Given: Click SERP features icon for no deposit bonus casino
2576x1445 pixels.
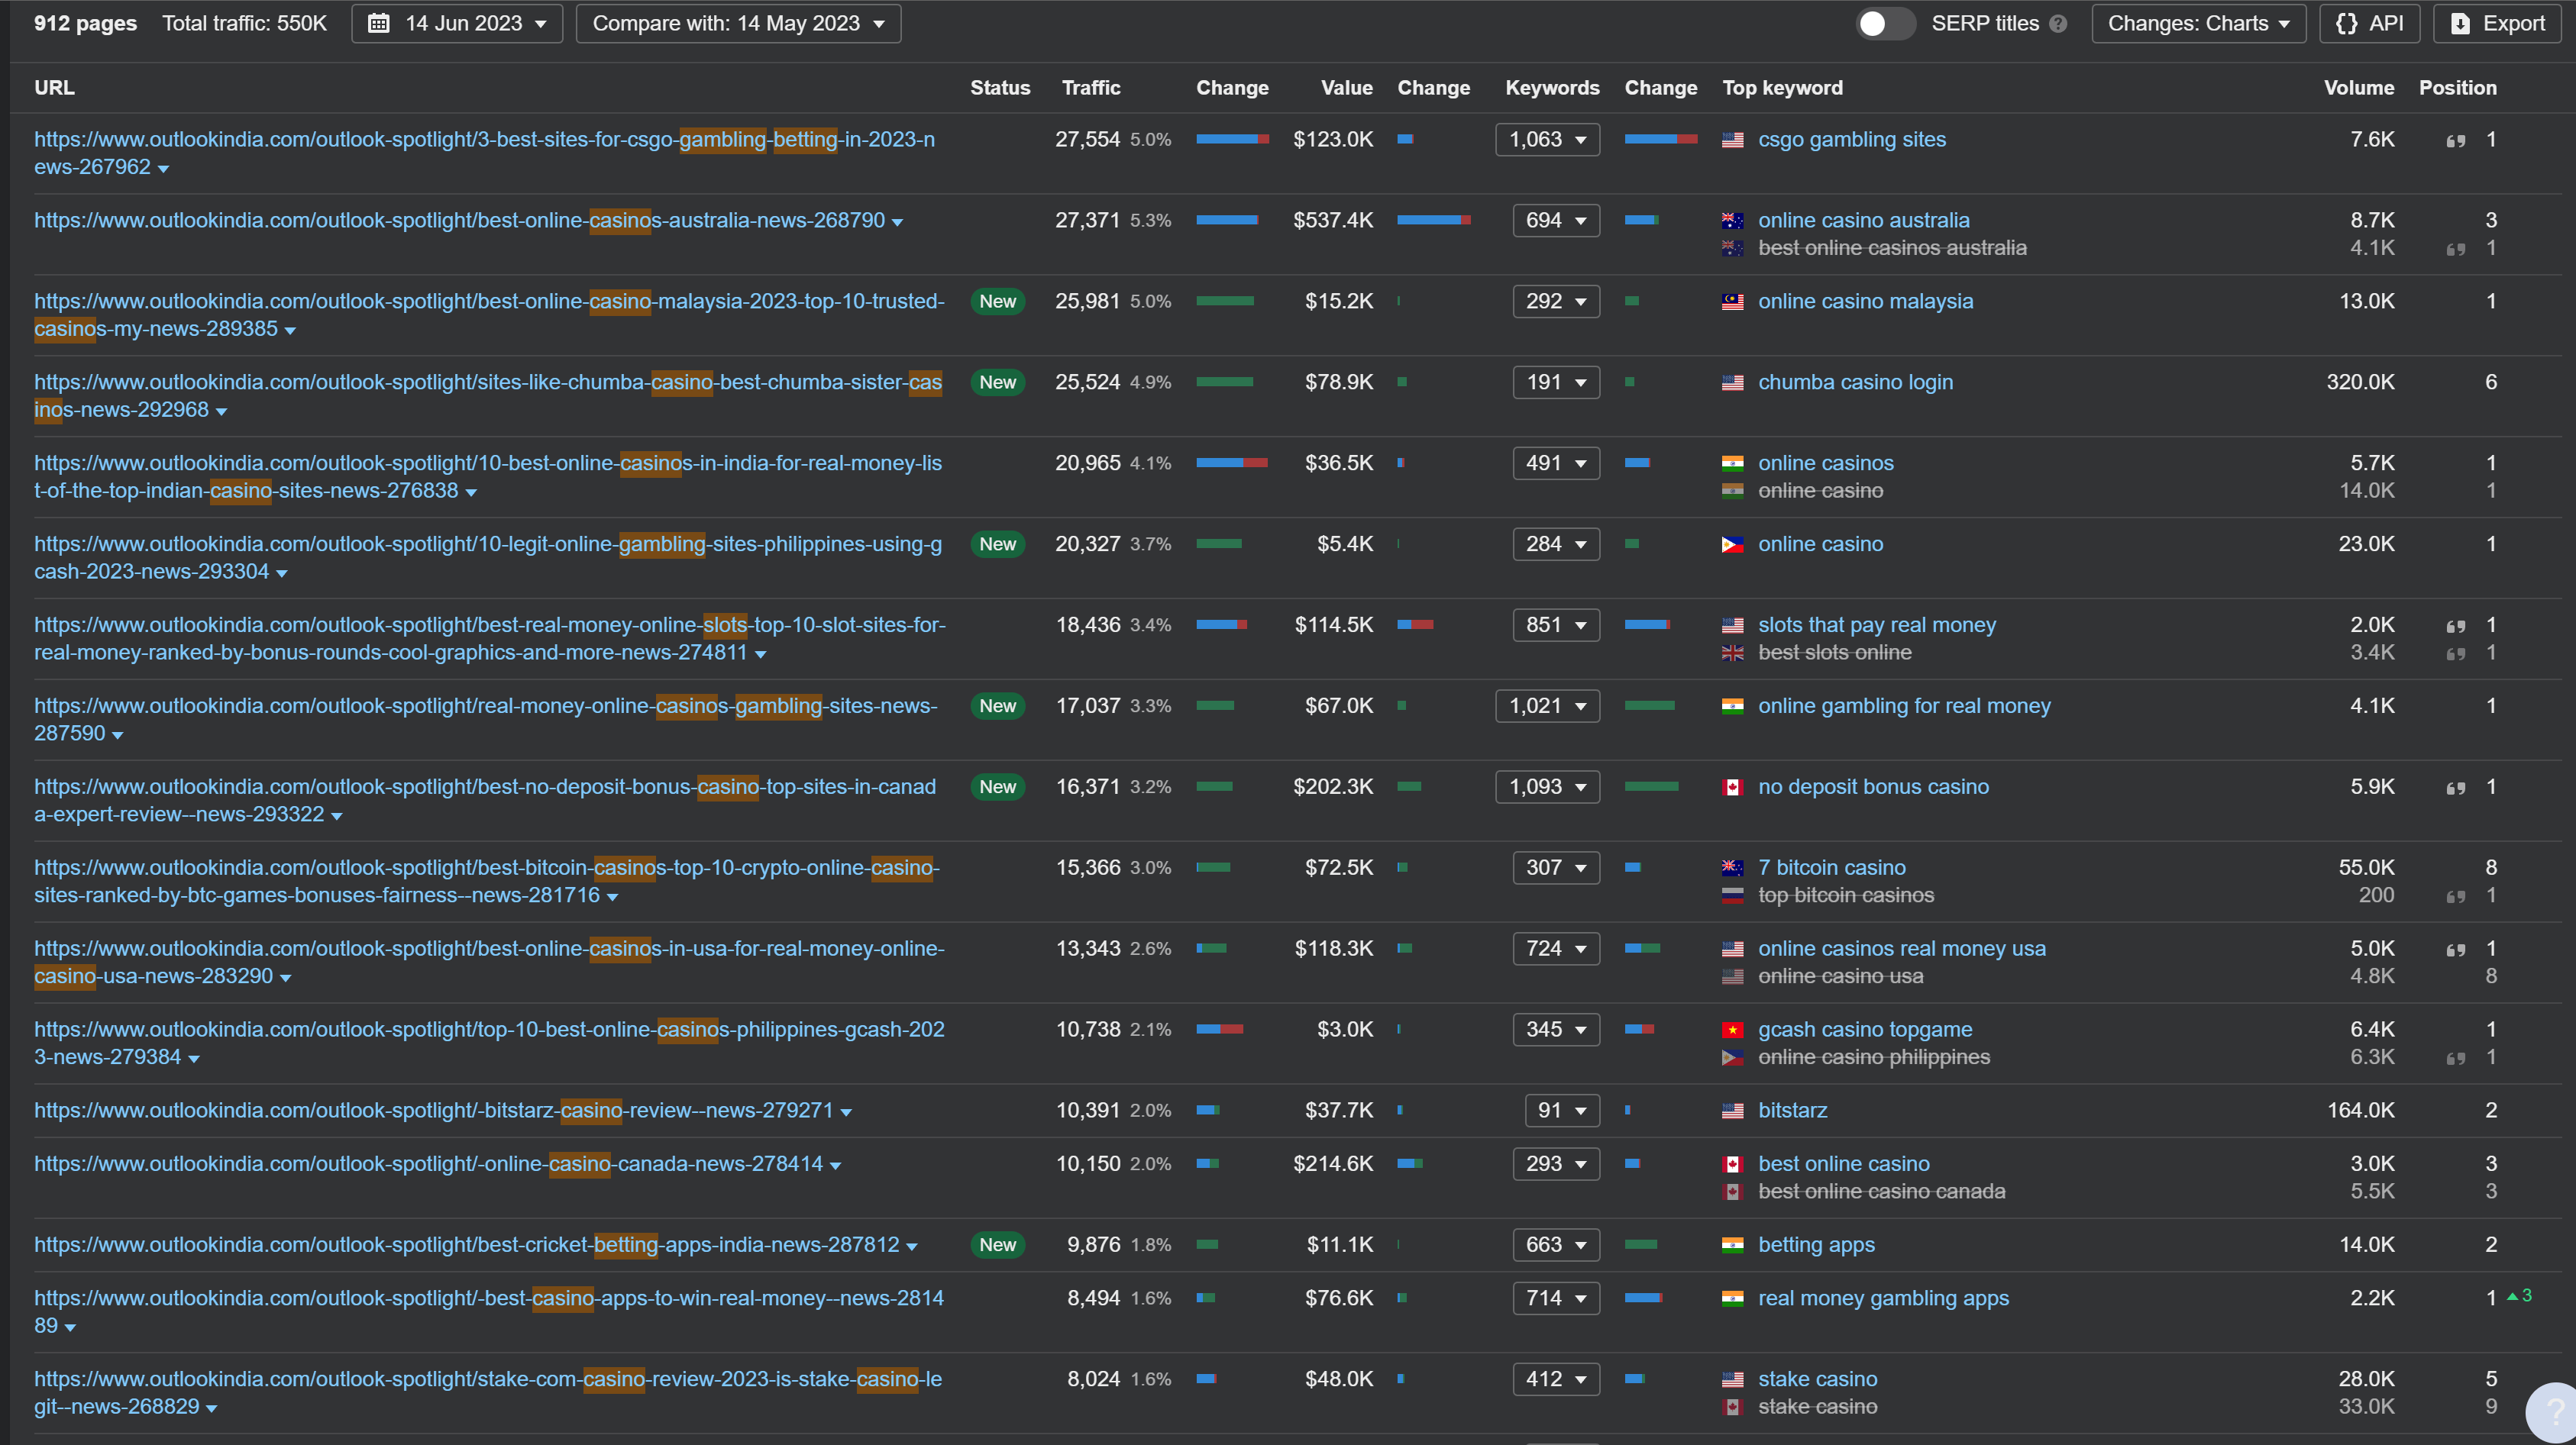Looking at the screenshot, I should tap(2455, 789).
